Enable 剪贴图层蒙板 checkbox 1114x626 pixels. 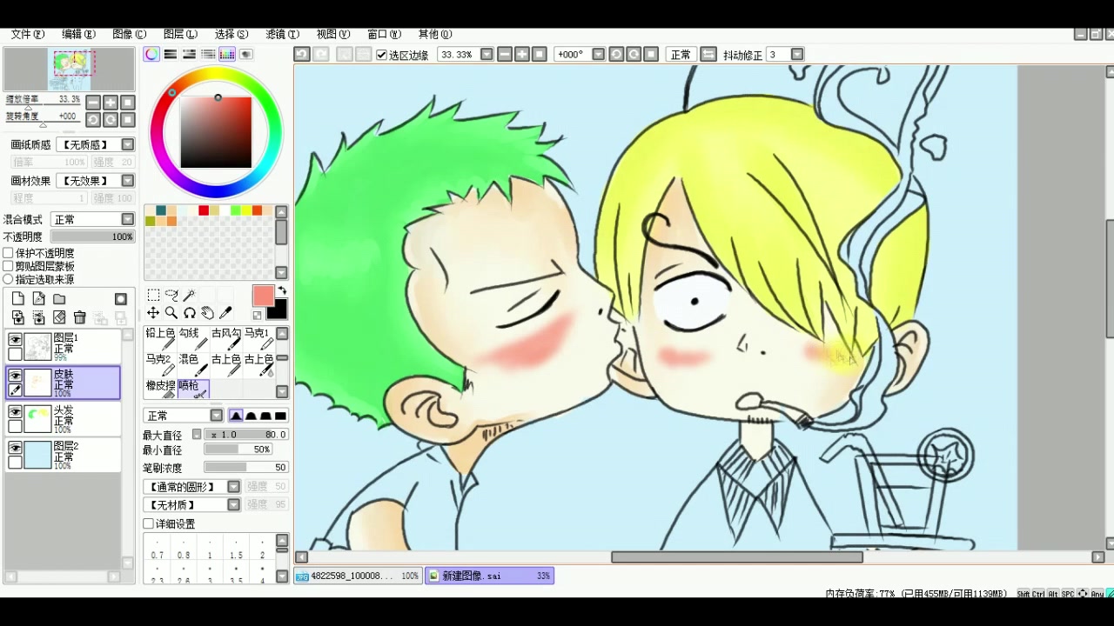(x=8, y=266)
